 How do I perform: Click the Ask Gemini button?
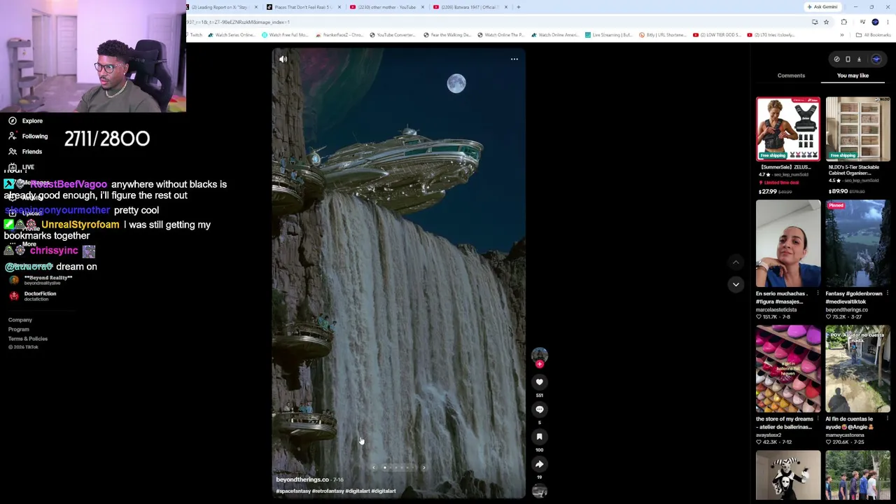[822, 7]
